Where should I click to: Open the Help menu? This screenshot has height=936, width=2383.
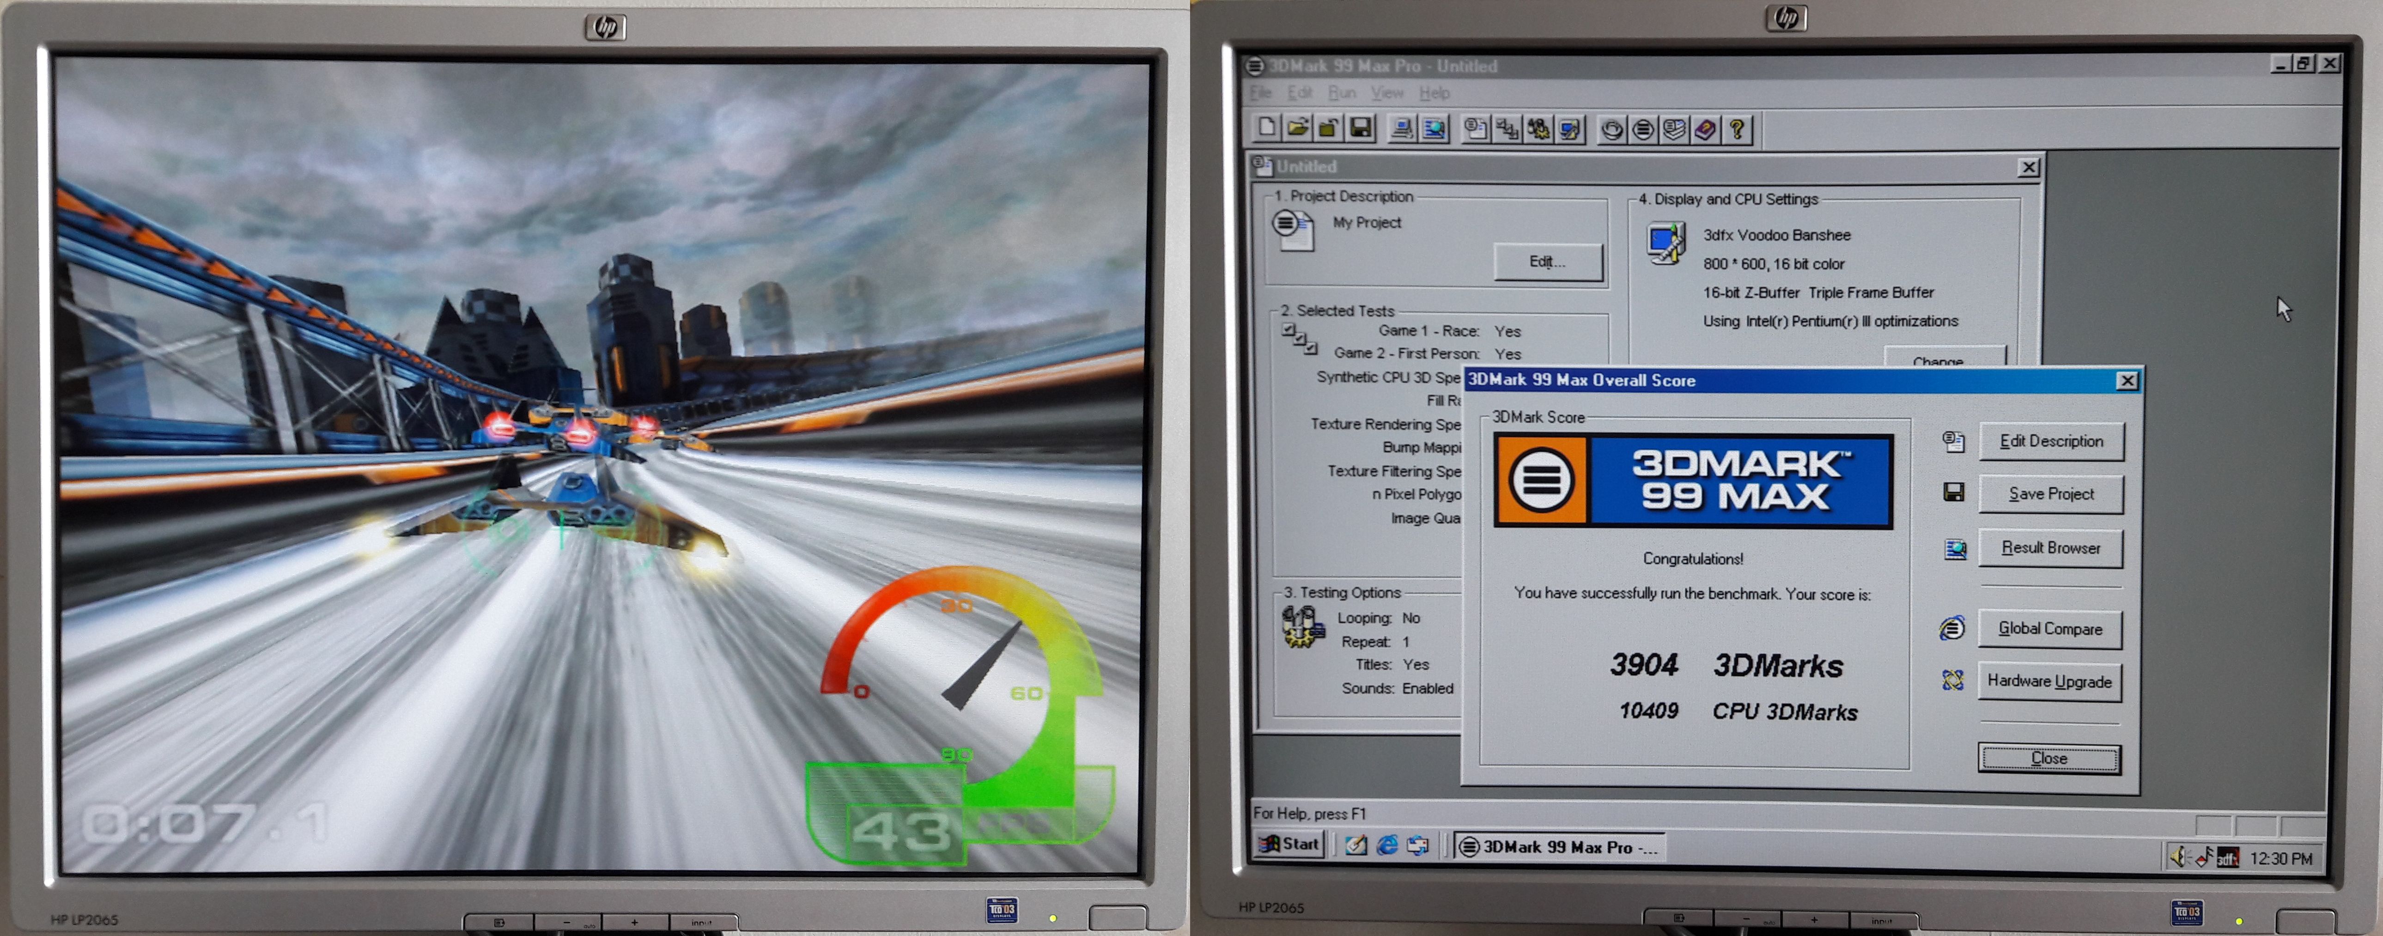[x=1434, y=92]
